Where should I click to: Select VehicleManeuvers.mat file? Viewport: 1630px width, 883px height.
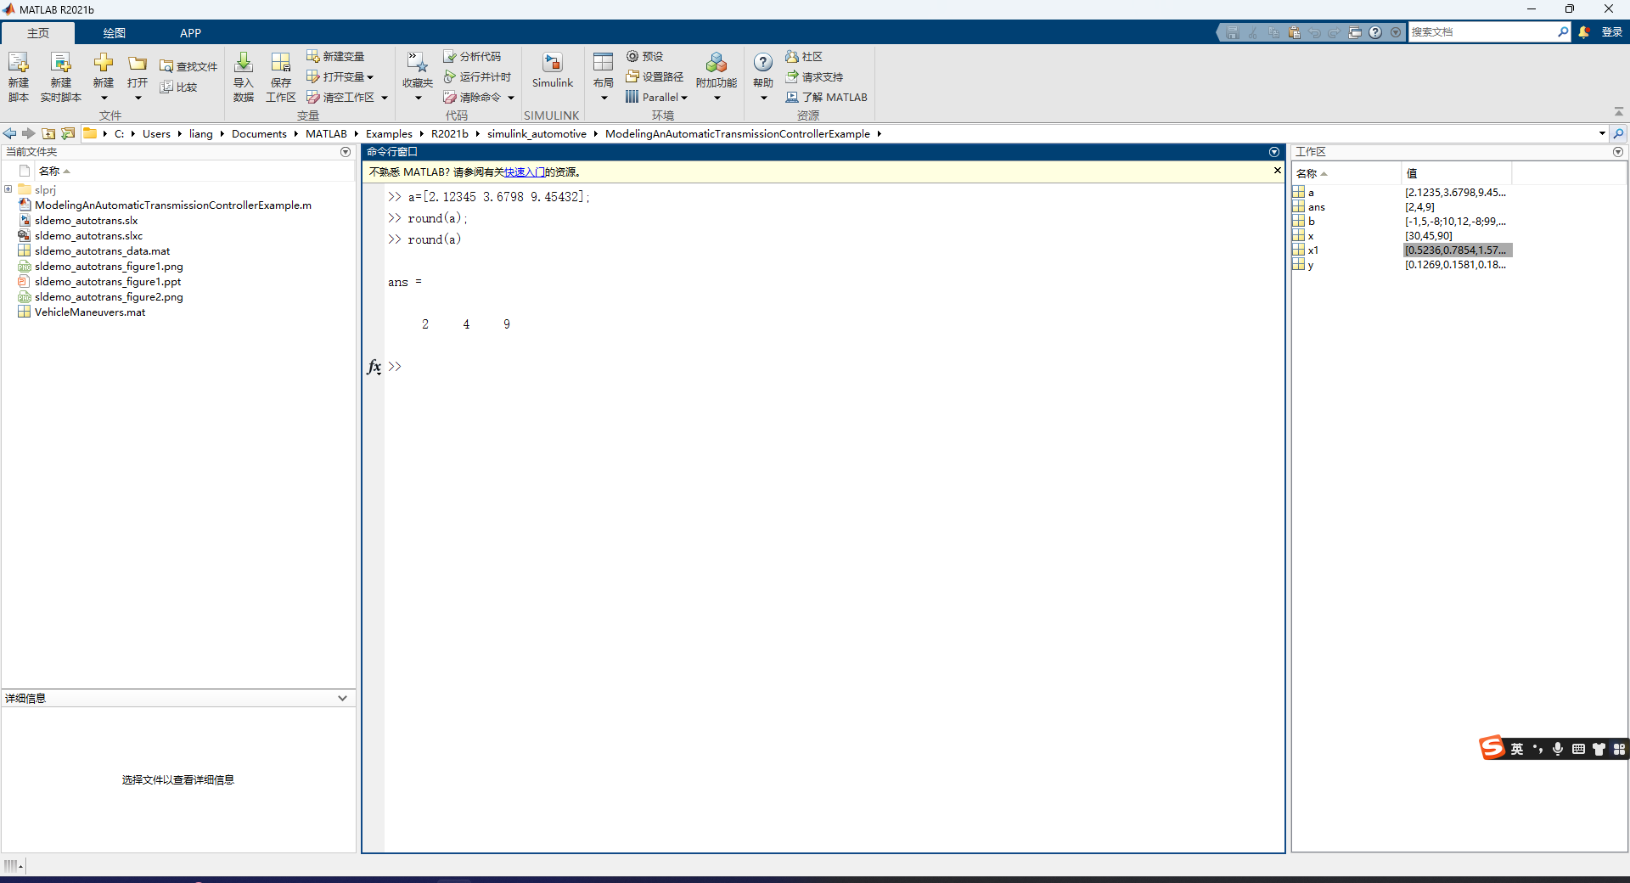point(90,312)
